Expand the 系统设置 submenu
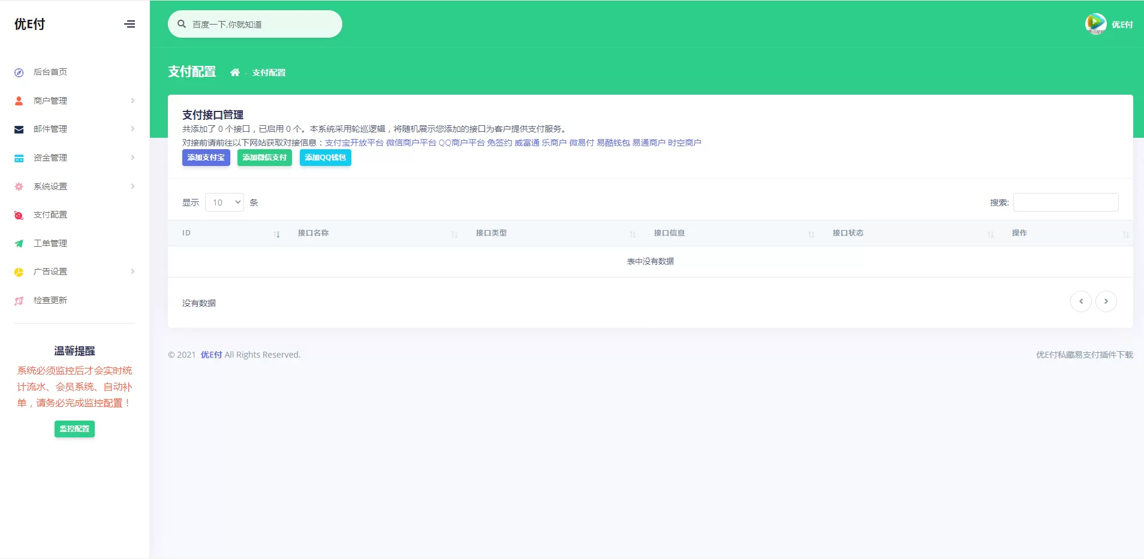 (74, 186)
